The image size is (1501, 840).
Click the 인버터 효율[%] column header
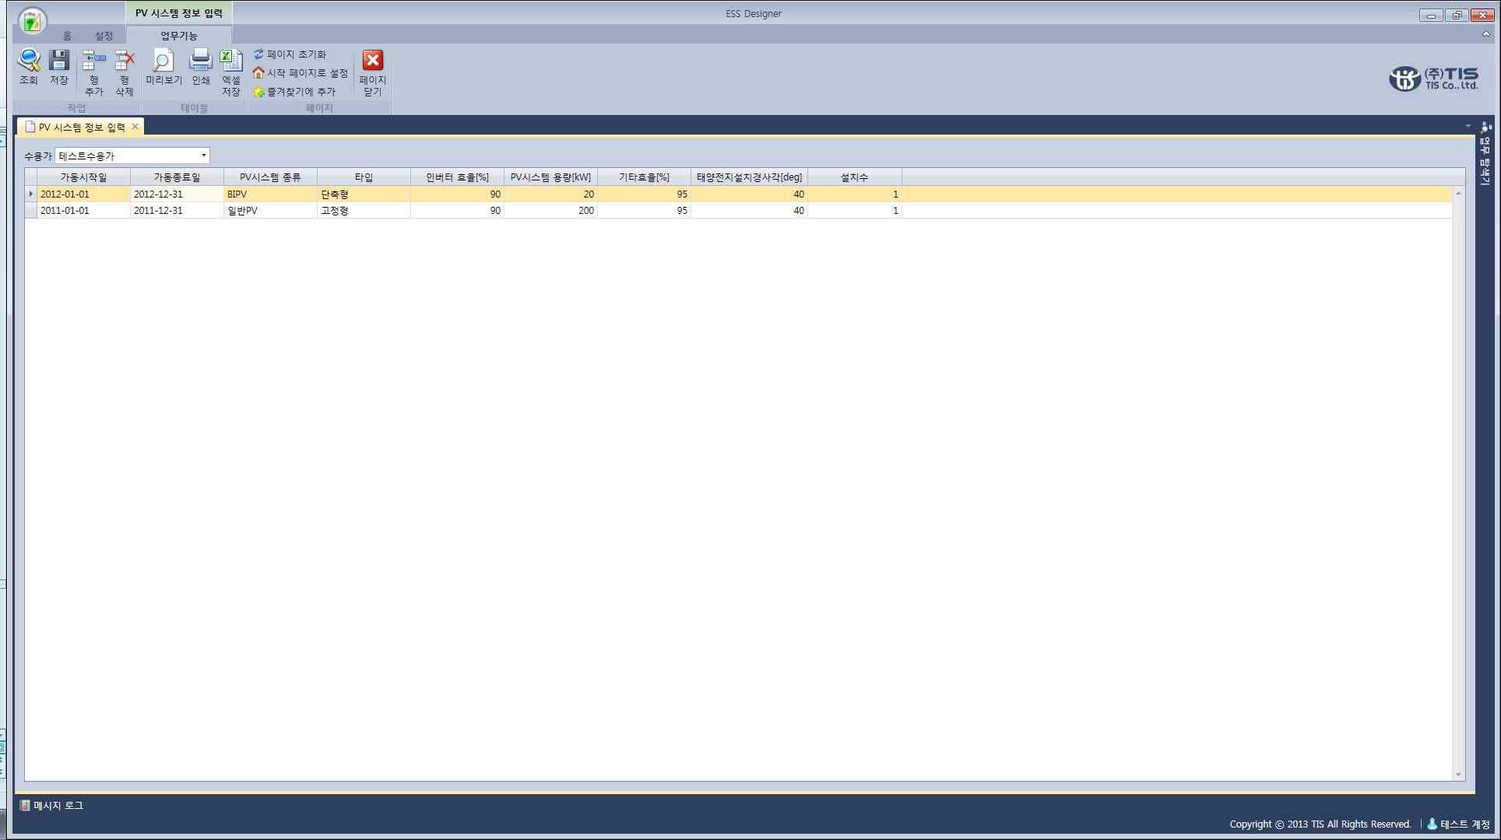coord(457,177)
